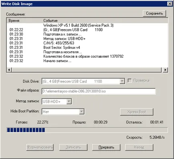174x159 pixels.
Task: Click the log's left scroll arrow
Action: (x=9, y=70)
